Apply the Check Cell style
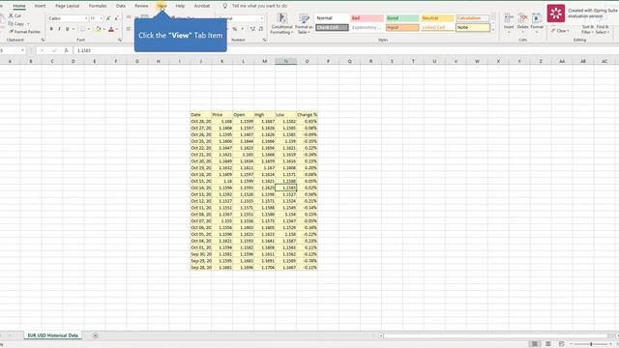Image resolution: width=619 pixels, height=348 pixels. coord(332,28)
